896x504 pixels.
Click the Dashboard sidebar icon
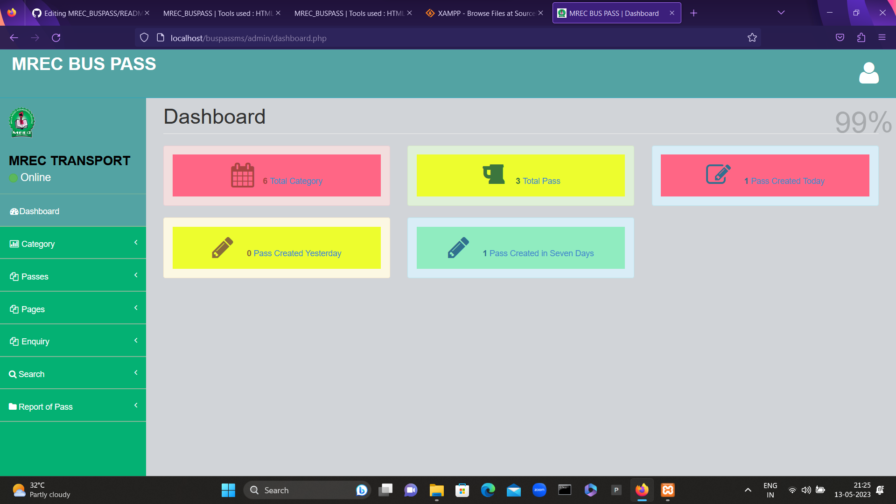(14, 211)
